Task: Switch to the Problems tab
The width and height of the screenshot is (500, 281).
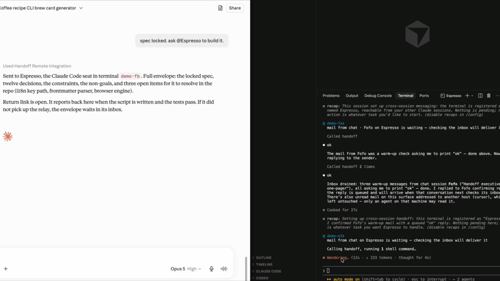Action: click(331, 96)
